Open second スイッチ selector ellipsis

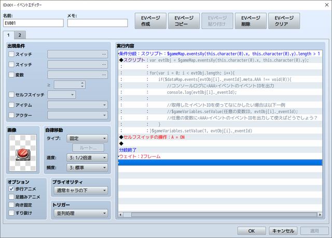click(104, 64)
